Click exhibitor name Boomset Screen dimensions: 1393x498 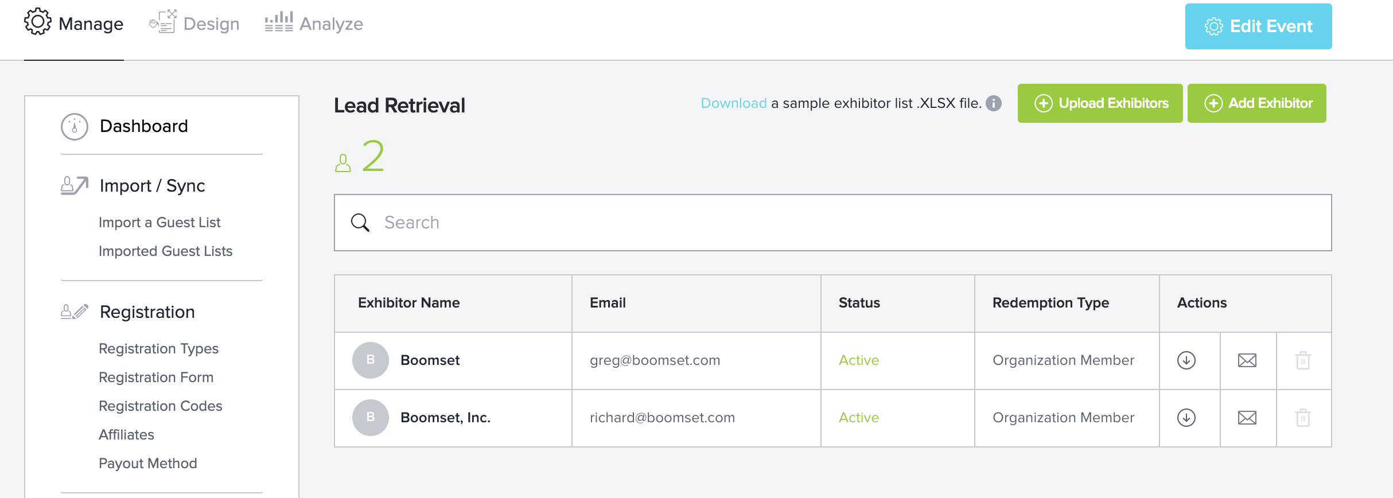point(430,360)
